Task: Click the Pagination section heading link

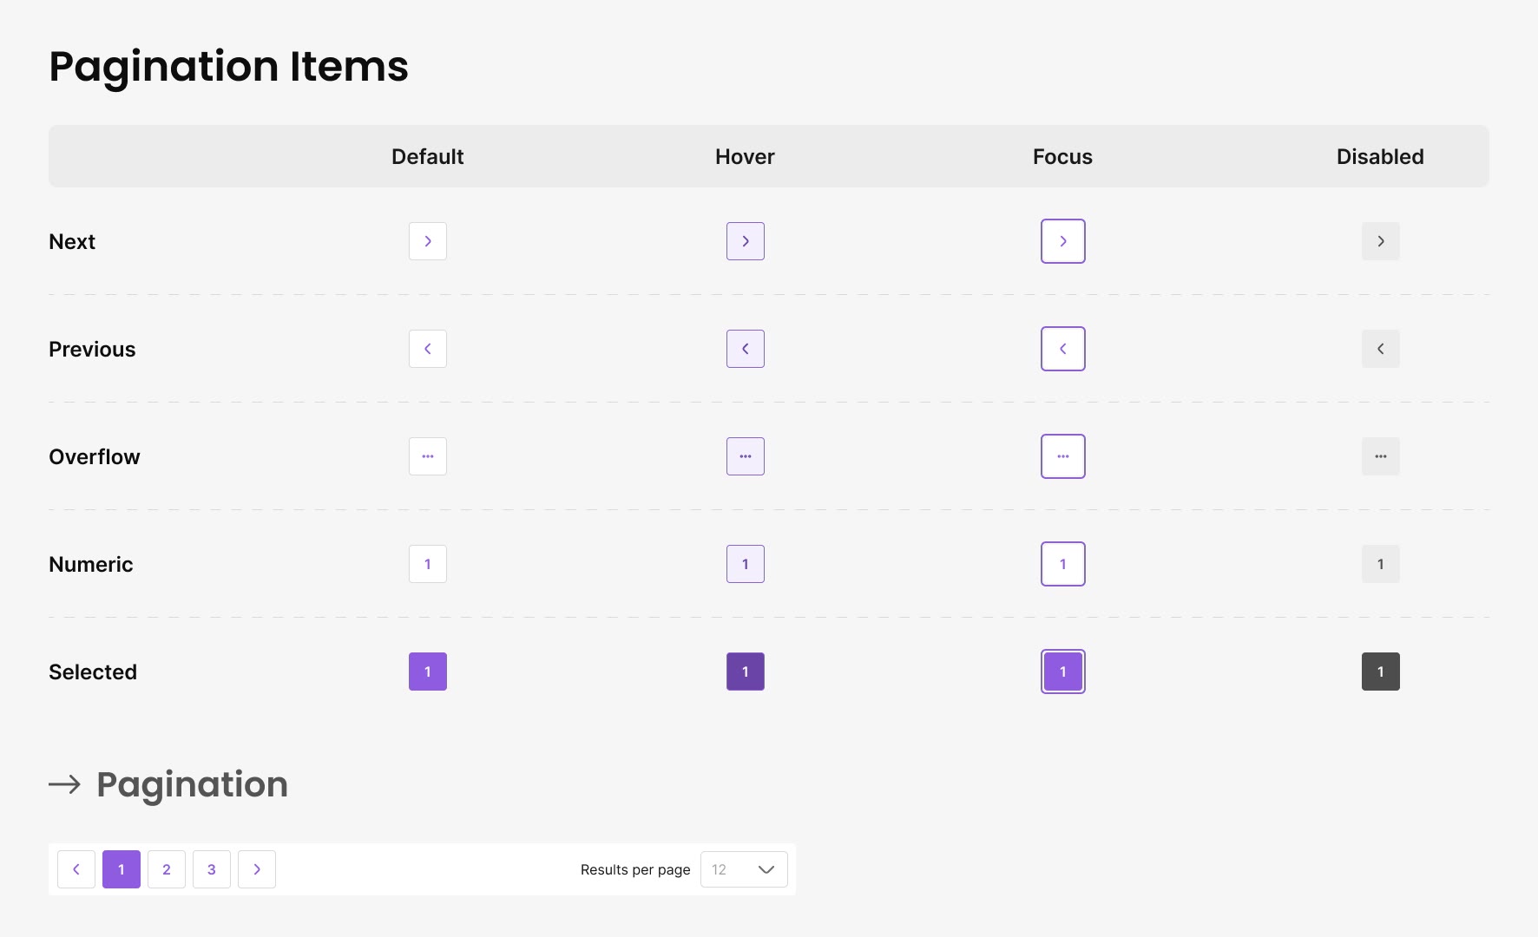Action: (192, 785)
